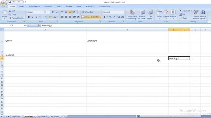Screen dimensions: 211x118
Task: Open the Data tab
Action: tap(59, 6)
